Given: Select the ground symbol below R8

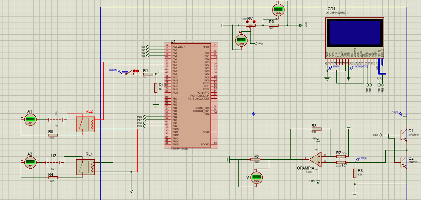Looking at the screenshot, I should coord(355,195).
